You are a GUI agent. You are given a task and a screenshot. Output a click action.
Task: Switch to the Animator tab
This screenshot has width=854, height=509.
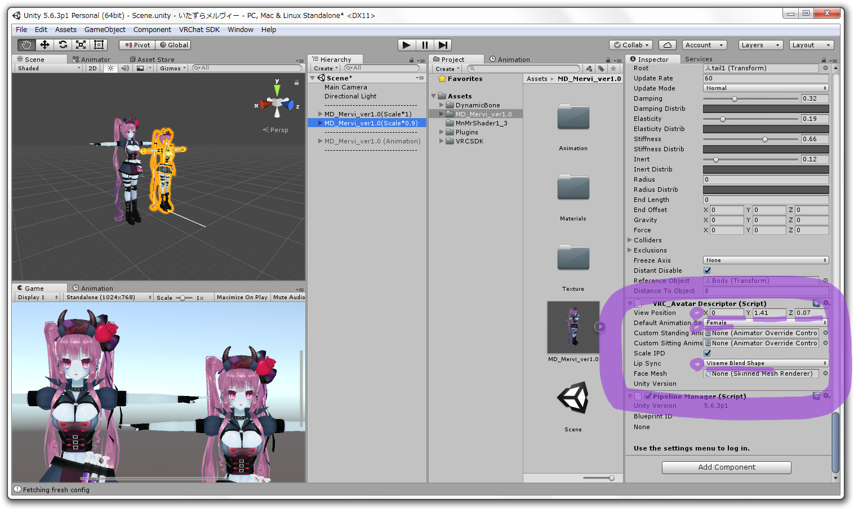(x=91, y=60)
